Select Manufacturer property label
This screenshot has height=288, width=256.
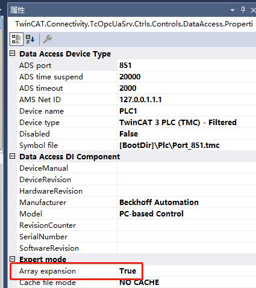tap(43, 203)
